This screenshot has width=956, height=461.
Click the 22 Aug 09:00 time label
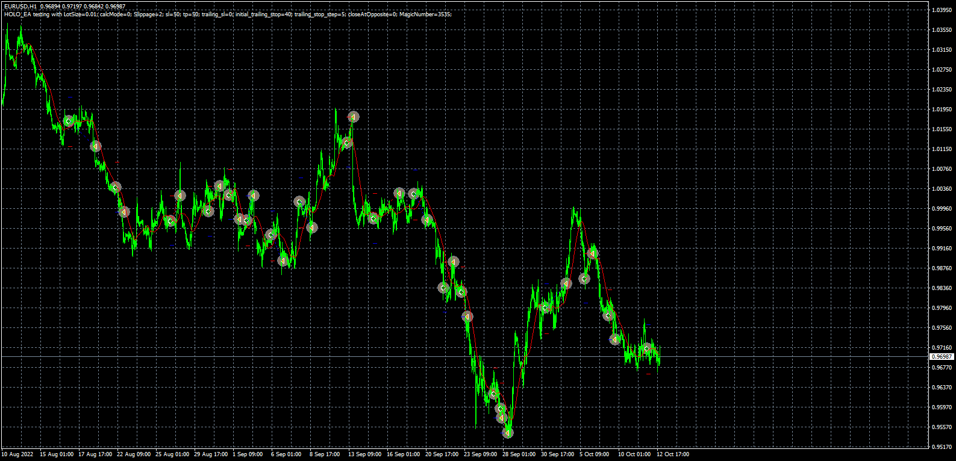tap(134, 454)
